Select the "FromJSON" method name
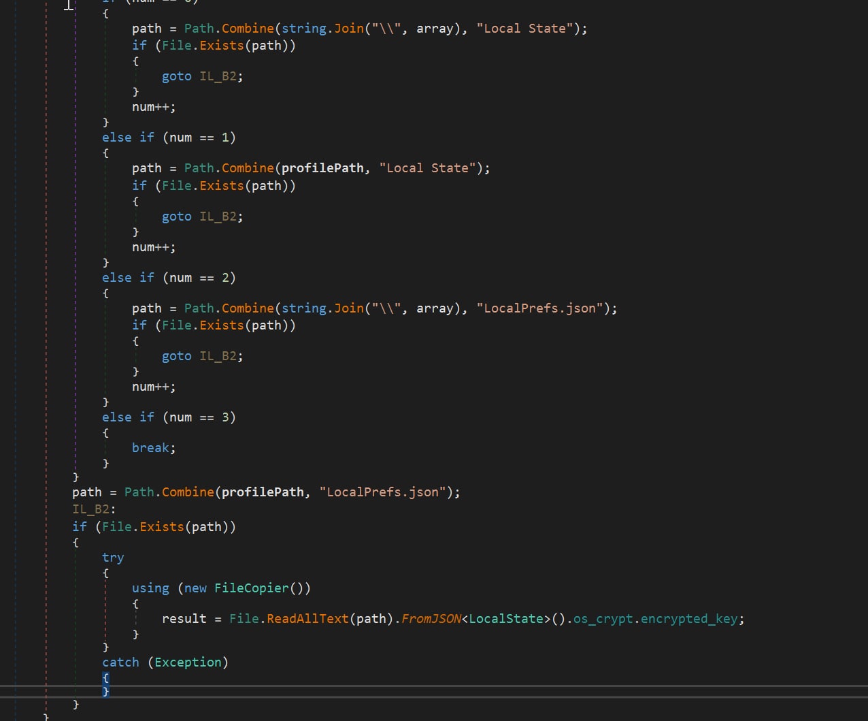 [x=431, y=619]
